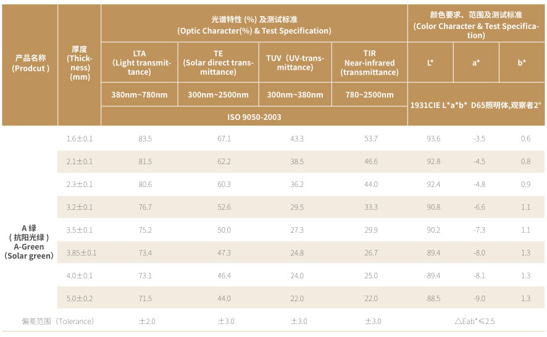Click the L* color column header
547x337 pixels.
click(430, 62)
